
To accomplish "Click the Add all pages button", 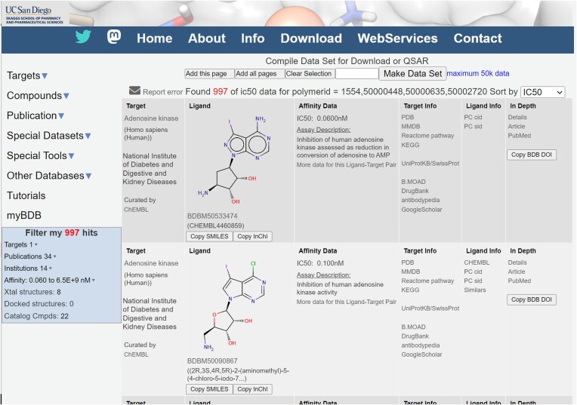I will pos(260,73).
